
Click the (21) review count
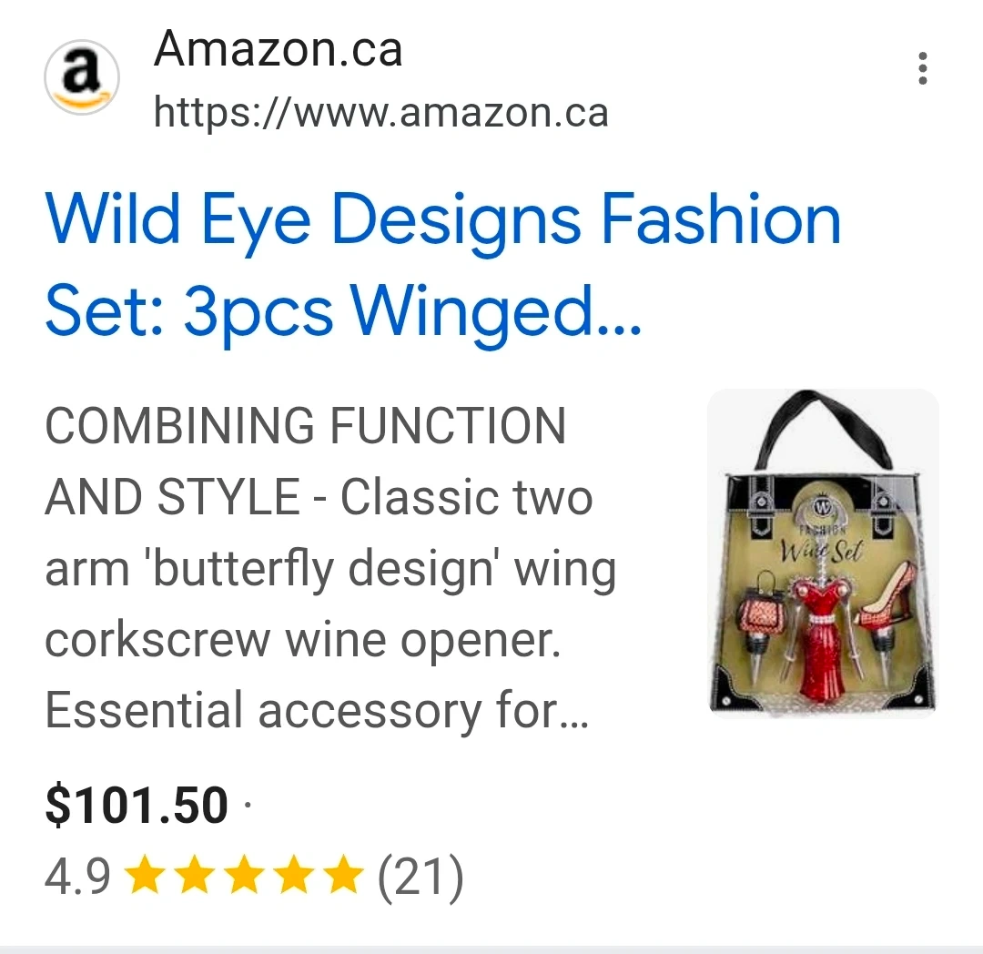coord(421,878)
